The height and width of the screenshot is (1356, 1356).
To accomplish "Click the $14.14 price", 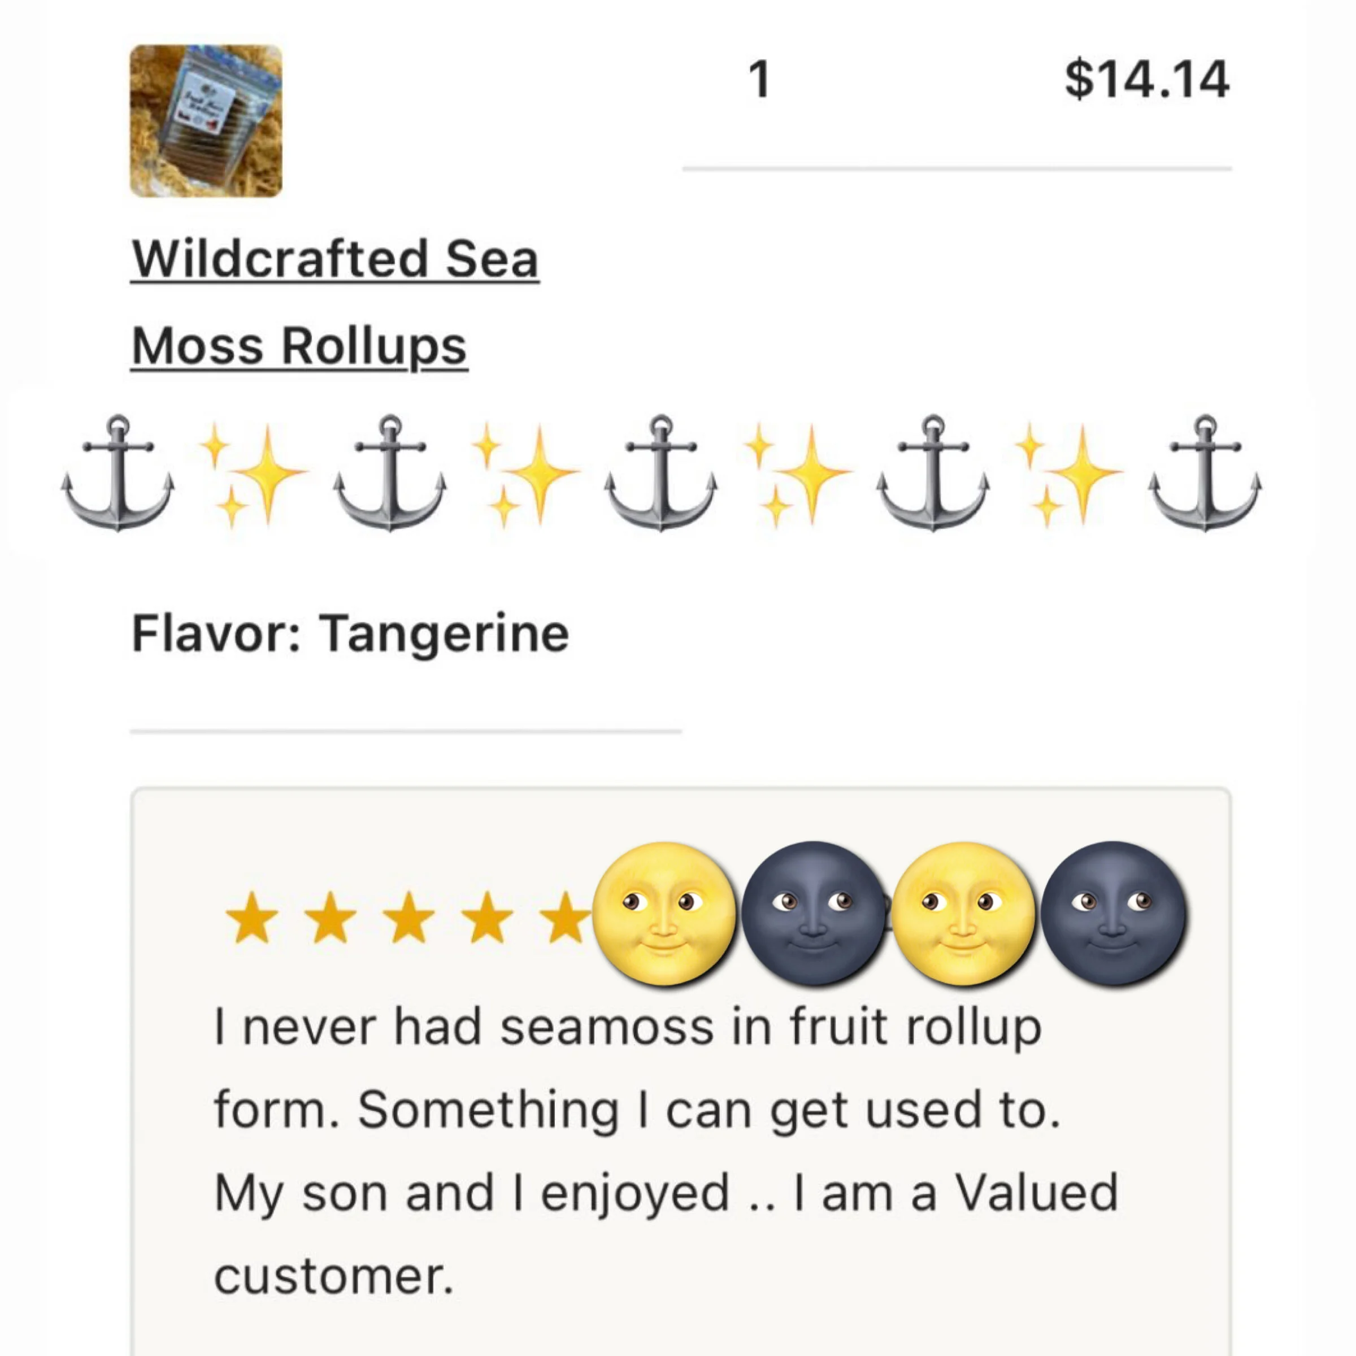I will point(1146,79).
